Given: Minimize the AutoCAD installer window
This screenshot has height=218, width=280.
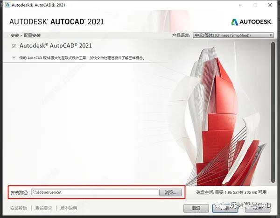Looking at the screenshot, I should [241, 5].
